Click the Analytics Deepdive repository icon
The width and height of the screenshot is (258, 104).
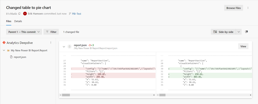click(x=4, y=43)
